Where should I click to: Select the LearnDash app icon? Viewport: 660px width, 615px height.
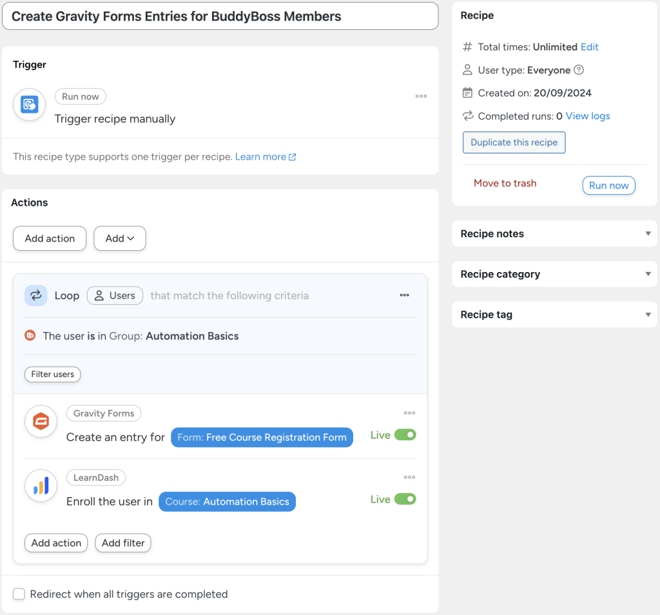41,485
